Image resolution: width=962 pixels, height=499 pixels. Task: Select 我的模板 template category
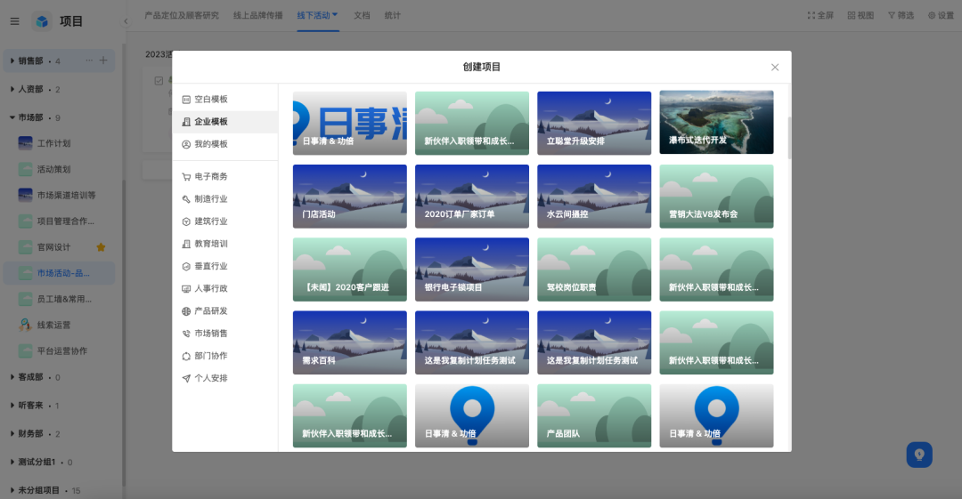coord(225,144)
